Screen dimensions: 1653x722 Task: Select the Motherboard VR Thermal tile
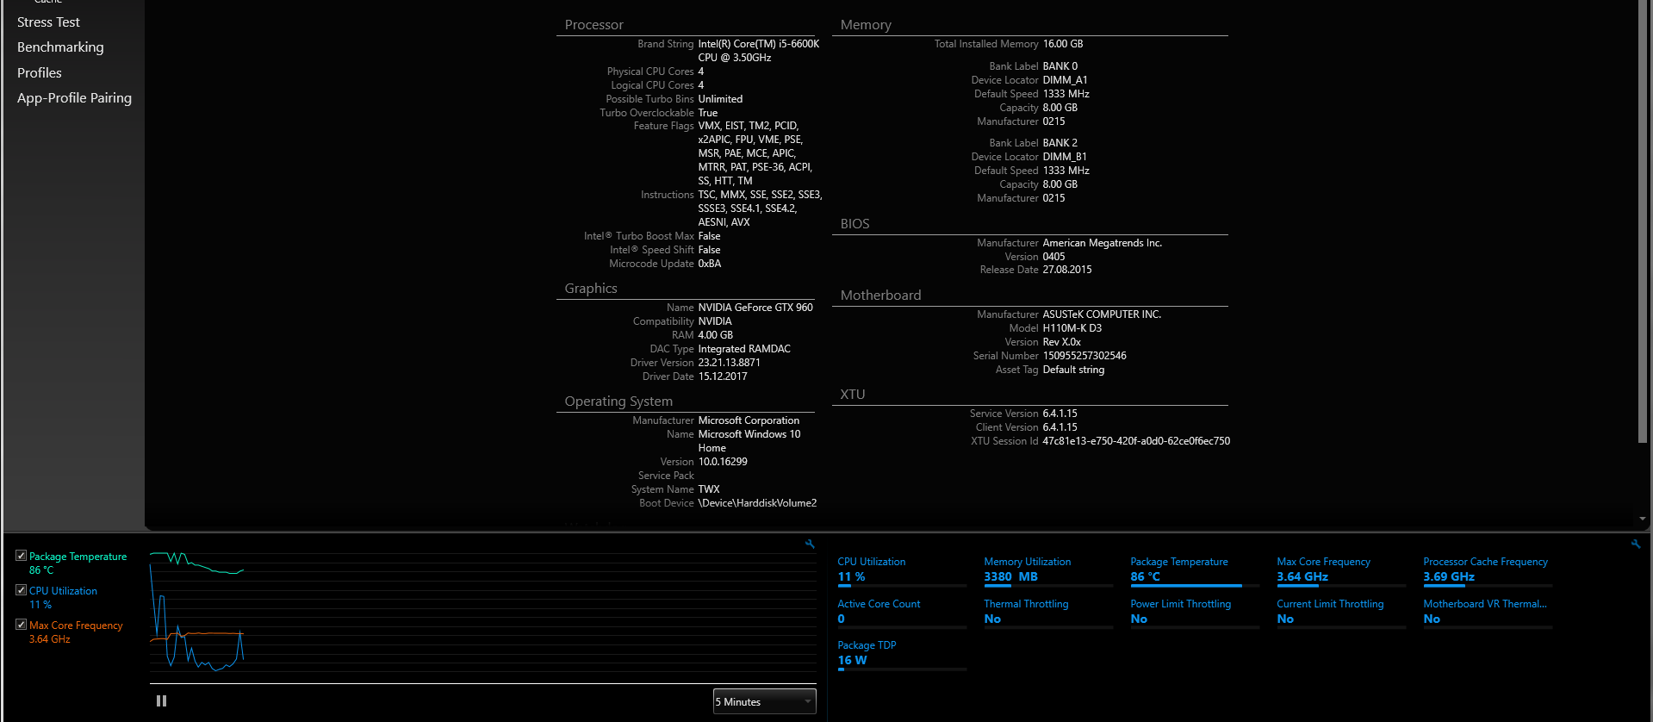(1488, 613)
